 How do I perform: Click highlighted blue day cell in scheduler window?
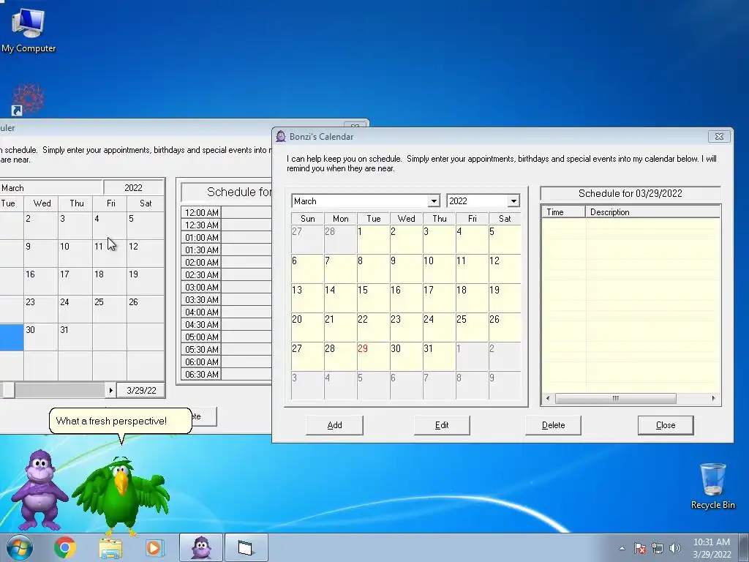(x=12, y=337)
